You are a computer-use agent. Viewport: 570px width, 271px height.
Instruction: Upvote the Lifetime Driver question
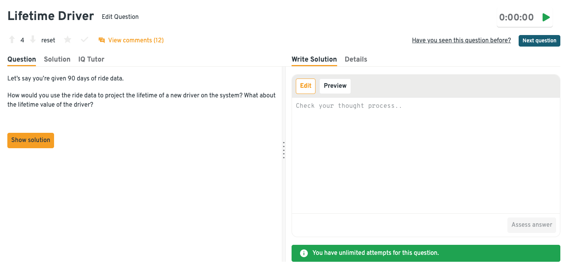pyautogui.click(x=12, y=40)
